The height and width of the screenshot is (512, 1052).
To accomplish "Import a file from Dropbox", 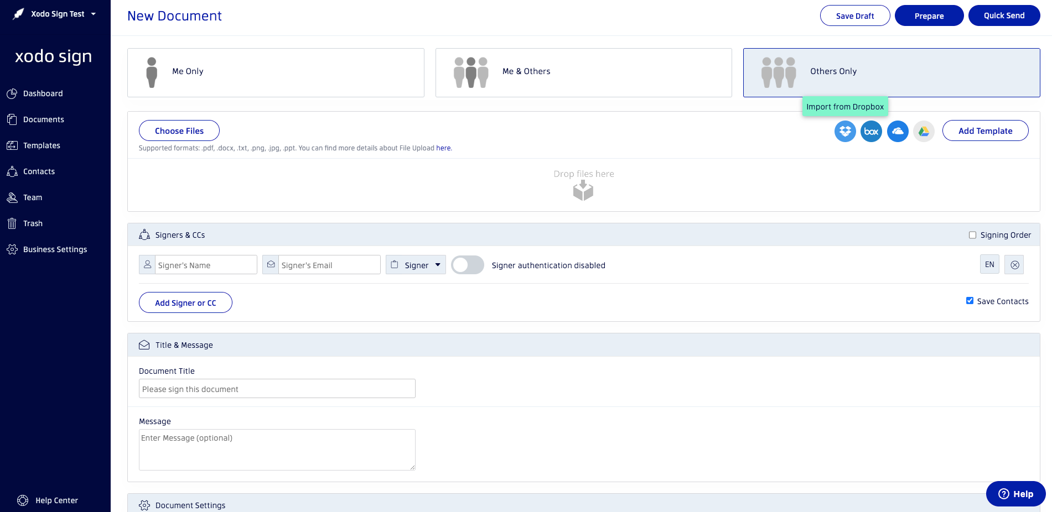I will 844,131.
